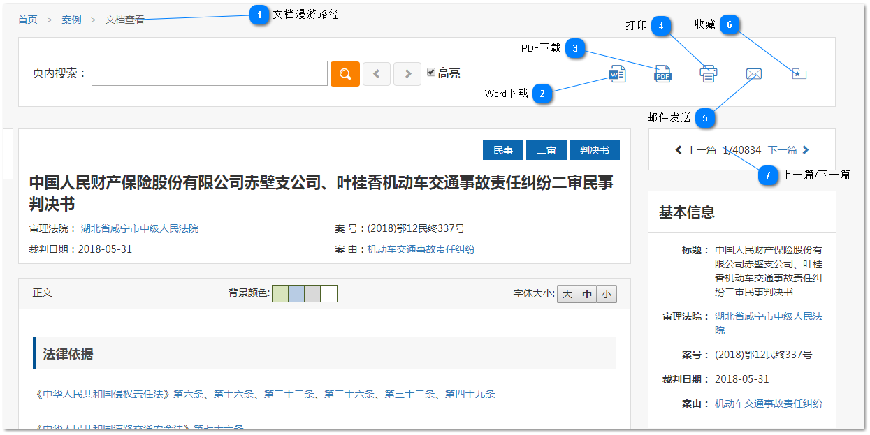Click inside the 页内搜索 input field
Image resolution: width=870 pixels, height=435 pixels.
pos(210,73)
